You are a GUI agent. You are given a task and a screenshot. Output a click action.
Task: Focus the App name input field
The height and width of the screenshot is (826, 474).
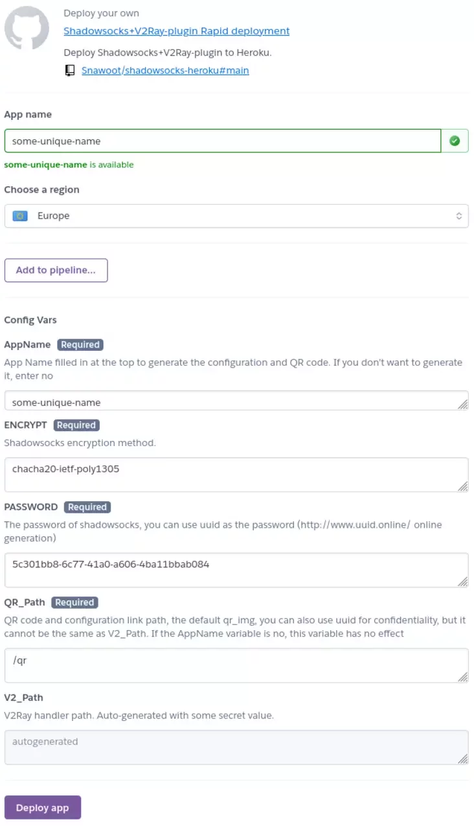click(x=223, y=141)
